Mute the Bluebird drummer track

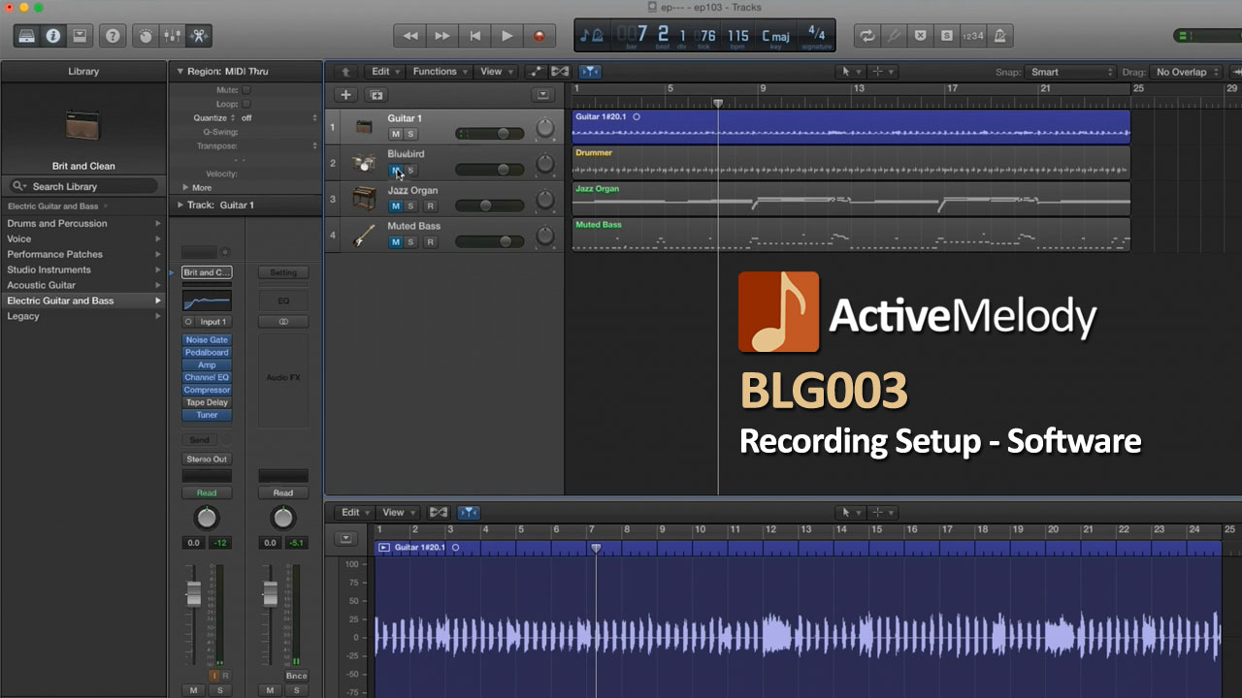395,170
